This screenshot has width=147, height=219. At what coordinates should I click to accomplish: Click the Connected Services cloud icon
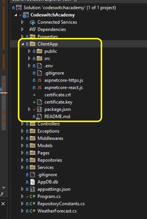[x=33, y=22]
